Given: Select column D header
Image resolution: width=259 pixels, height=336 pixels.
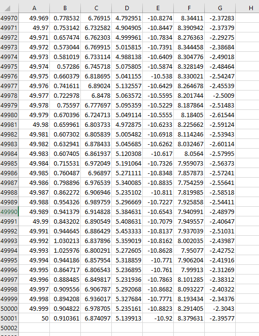Looking at the screenshot, I should click(127, 8).
